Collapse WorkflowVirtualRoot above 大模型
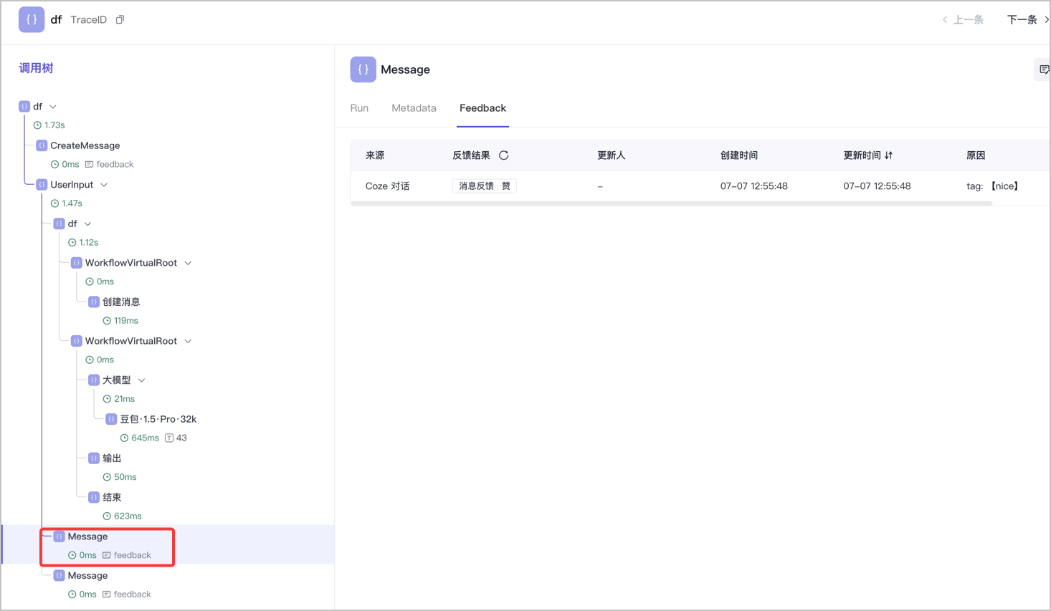Screen dimensions: 1051x611 point(188,341)
